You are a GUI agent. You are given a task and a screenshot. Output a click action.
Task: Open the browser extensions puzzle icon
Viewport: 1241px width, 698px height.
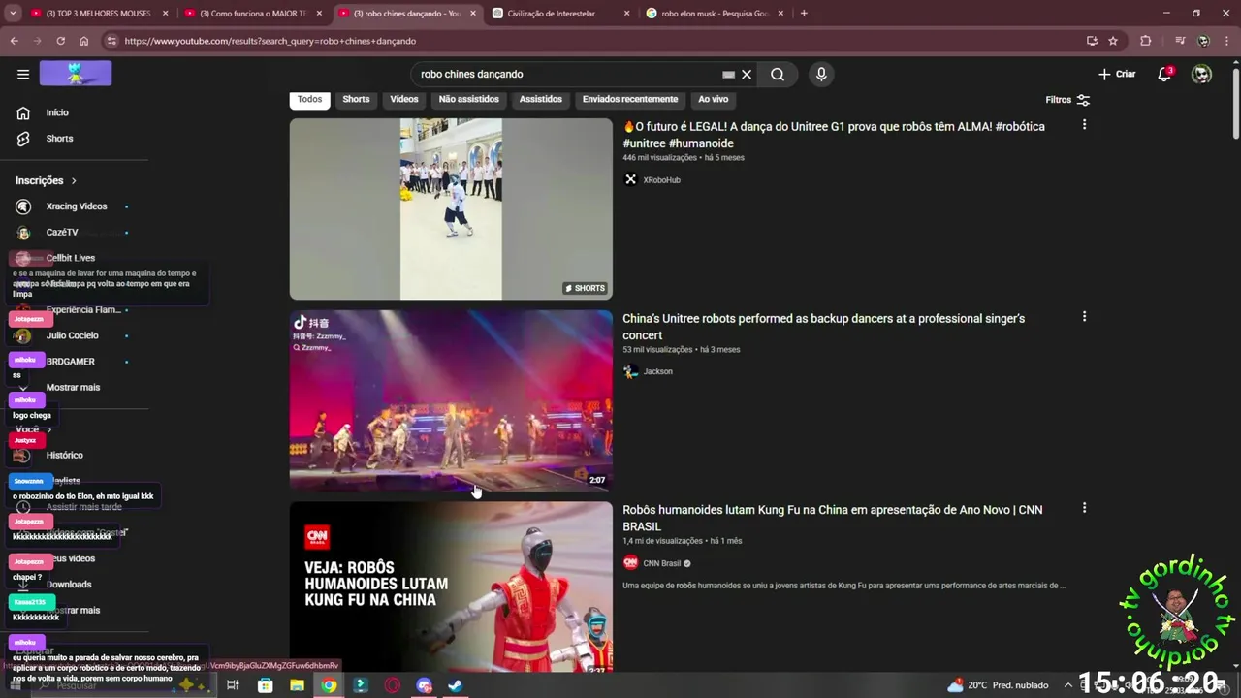coord(1145,41)
